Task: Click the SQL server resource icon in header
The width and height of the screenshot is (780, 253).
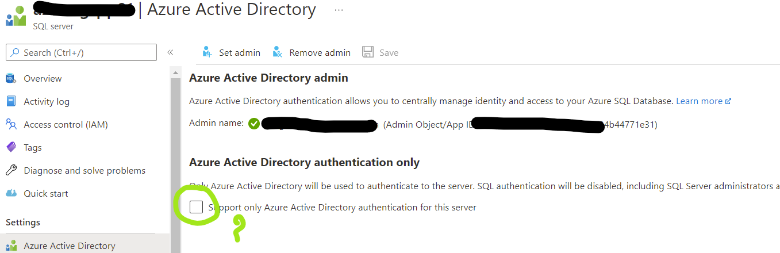Action: (16, 16)
